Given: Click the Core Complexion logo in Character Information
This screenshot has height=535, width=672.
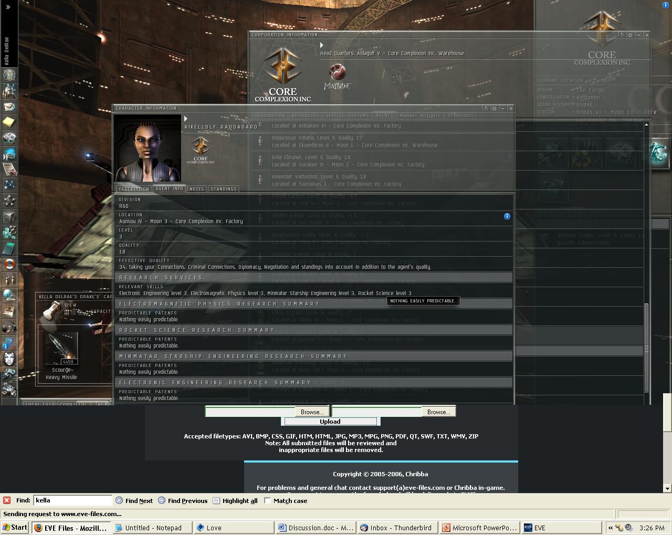Looking at the screenshot, I should pos(201,150).
